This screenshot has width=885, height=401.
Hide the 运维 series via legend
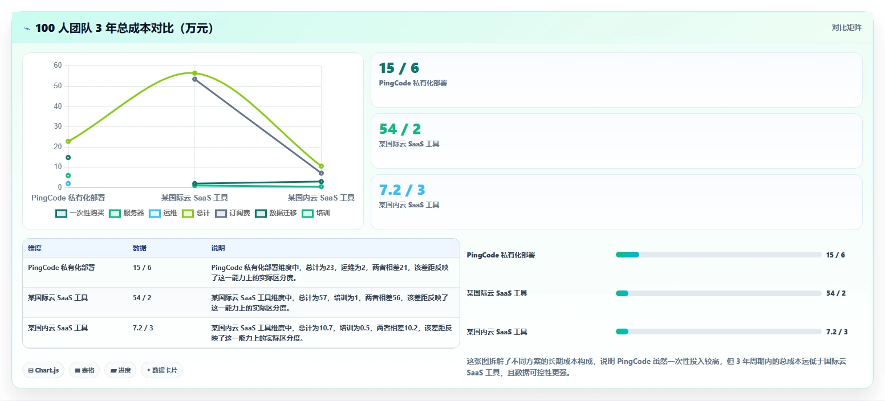pos(163,213)
